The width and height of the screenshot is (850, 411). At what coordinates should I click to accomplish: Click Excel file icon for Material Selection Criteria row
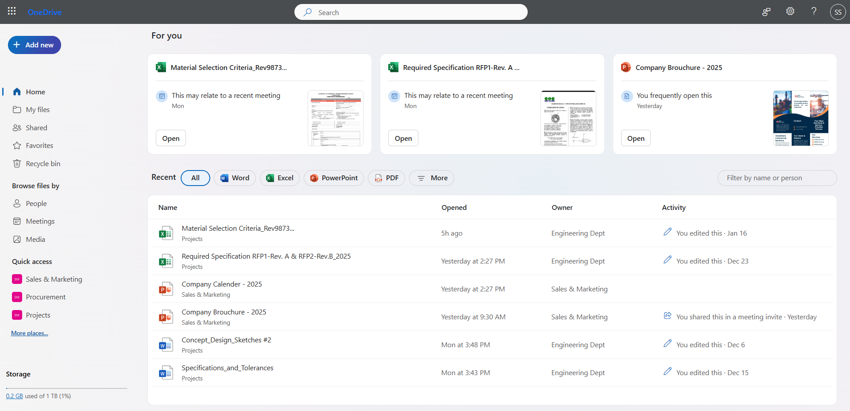tap(166, 233)
